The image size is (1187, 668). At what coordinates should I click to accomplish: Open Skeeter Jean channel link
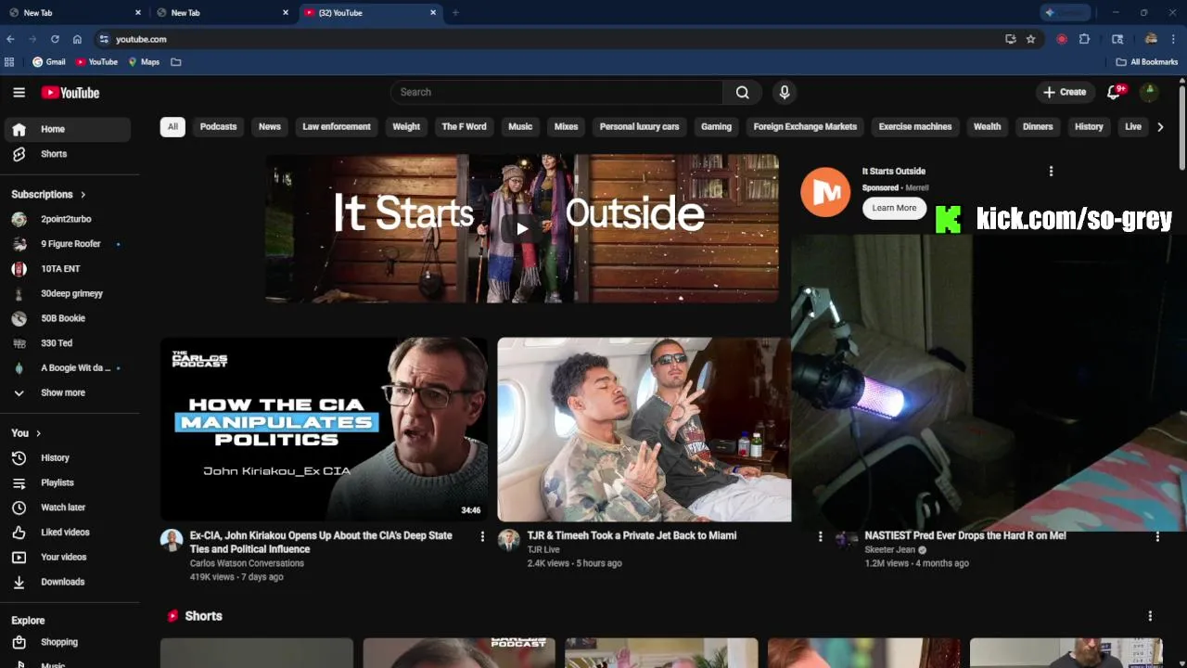pyautogui.click(x=890, y=549)
